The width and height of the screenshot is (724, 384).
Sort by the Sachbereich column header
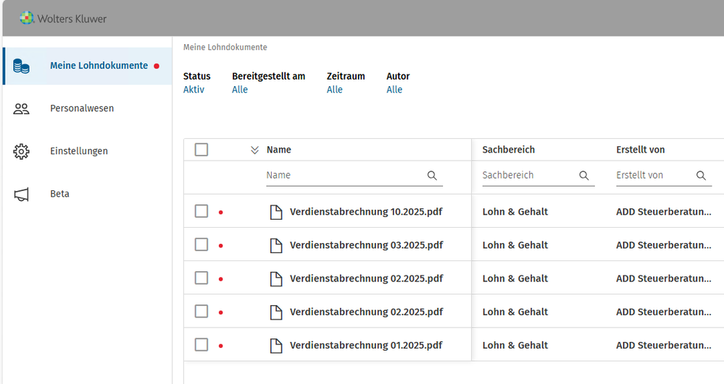(x=508, y=150)
